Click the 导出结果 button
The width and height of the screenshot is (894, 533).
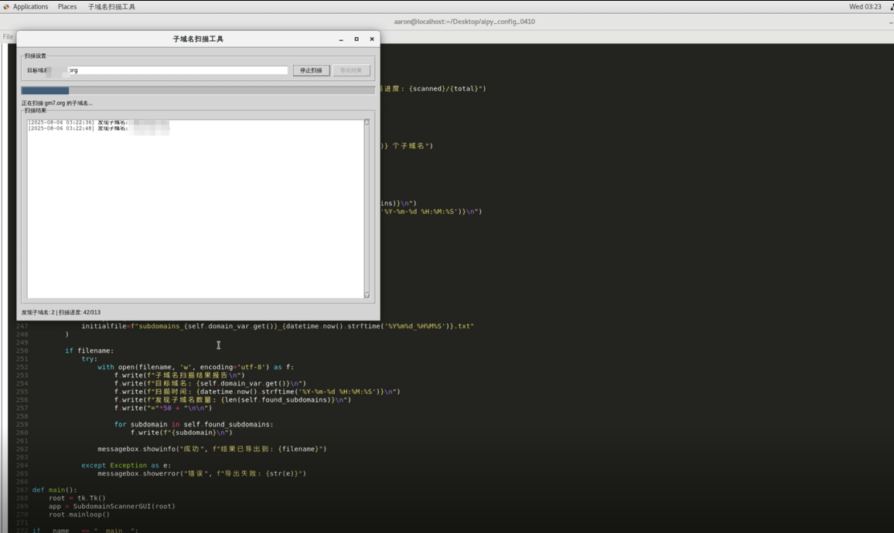tap(351, 70)
